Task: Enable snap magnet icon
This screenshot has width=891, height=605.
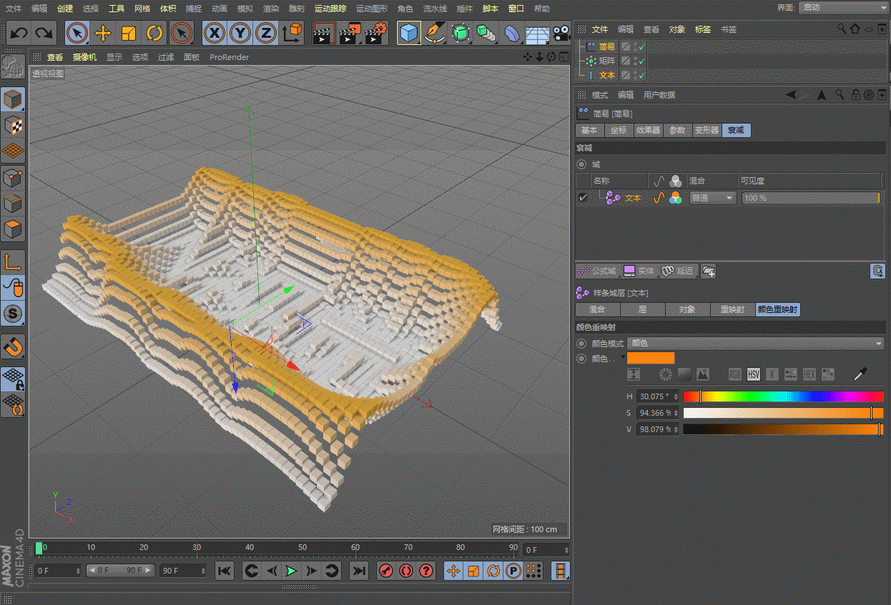Action: [13, 346]
